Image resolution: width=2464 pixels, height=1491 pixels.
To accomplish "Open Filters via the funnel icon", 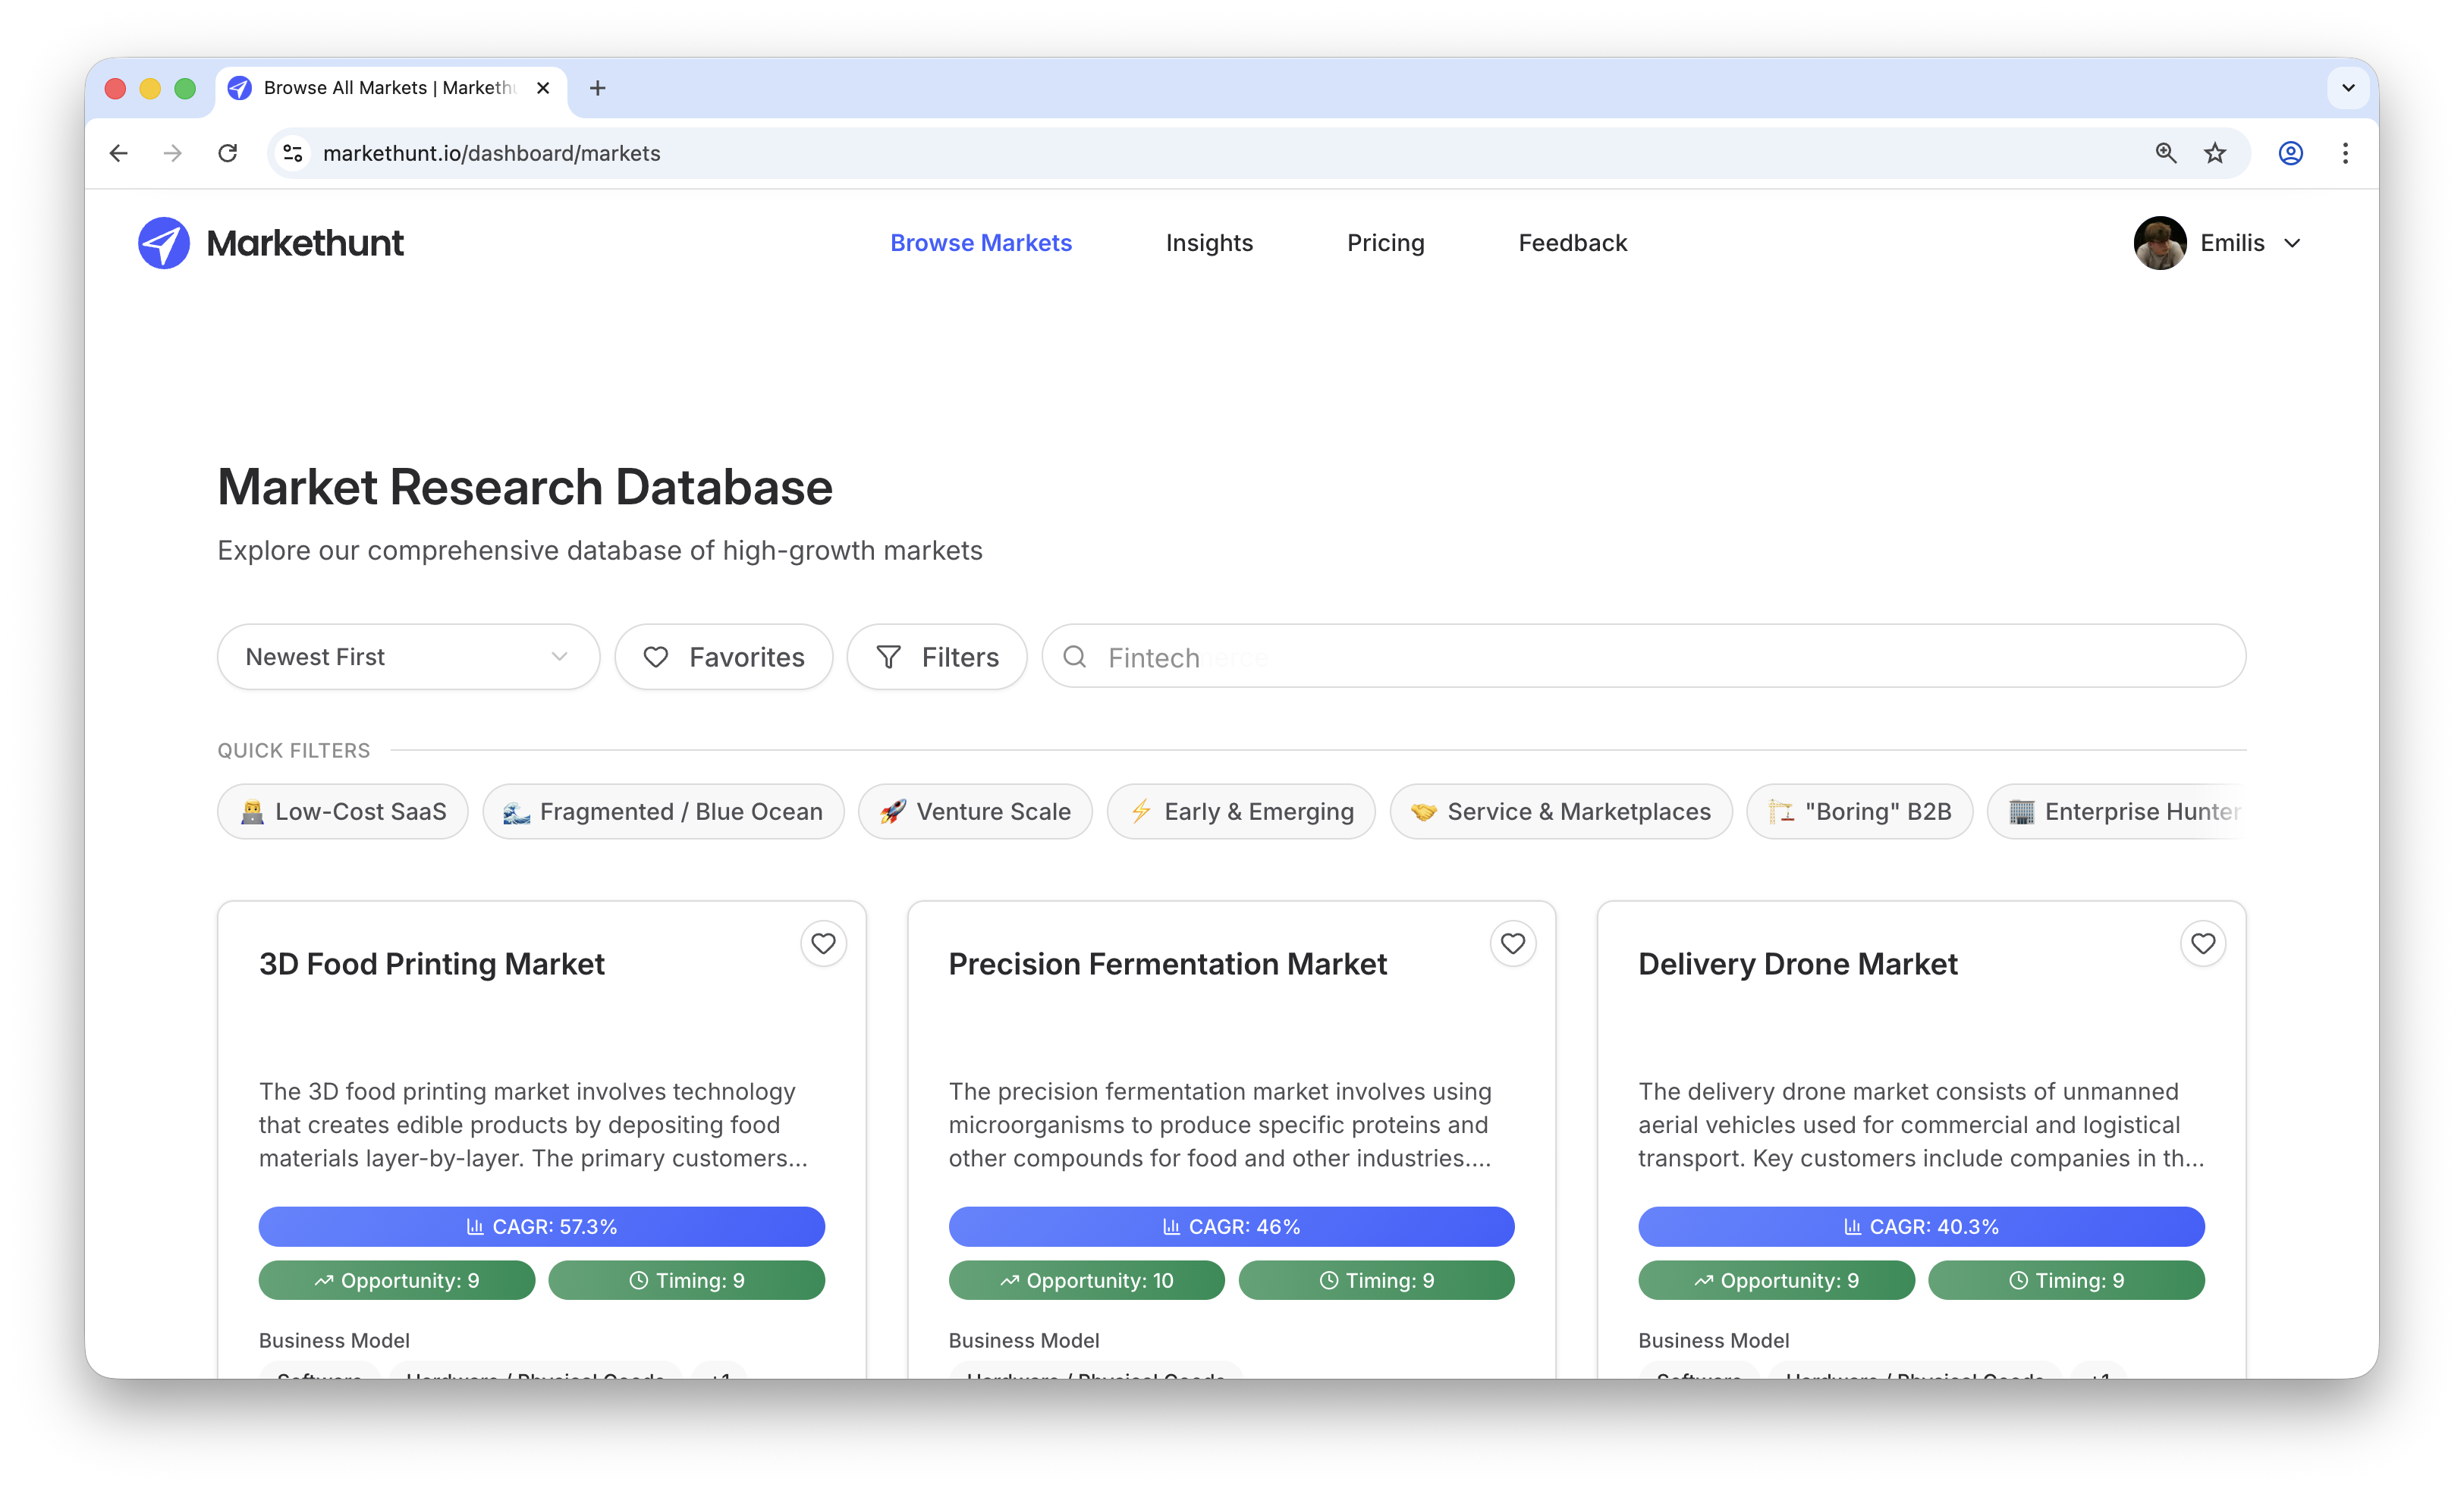I will point(888,656).
